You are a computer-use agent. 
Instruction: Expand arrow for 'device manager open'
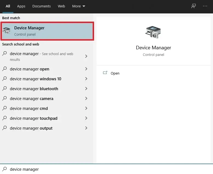[x=86, y=69]
